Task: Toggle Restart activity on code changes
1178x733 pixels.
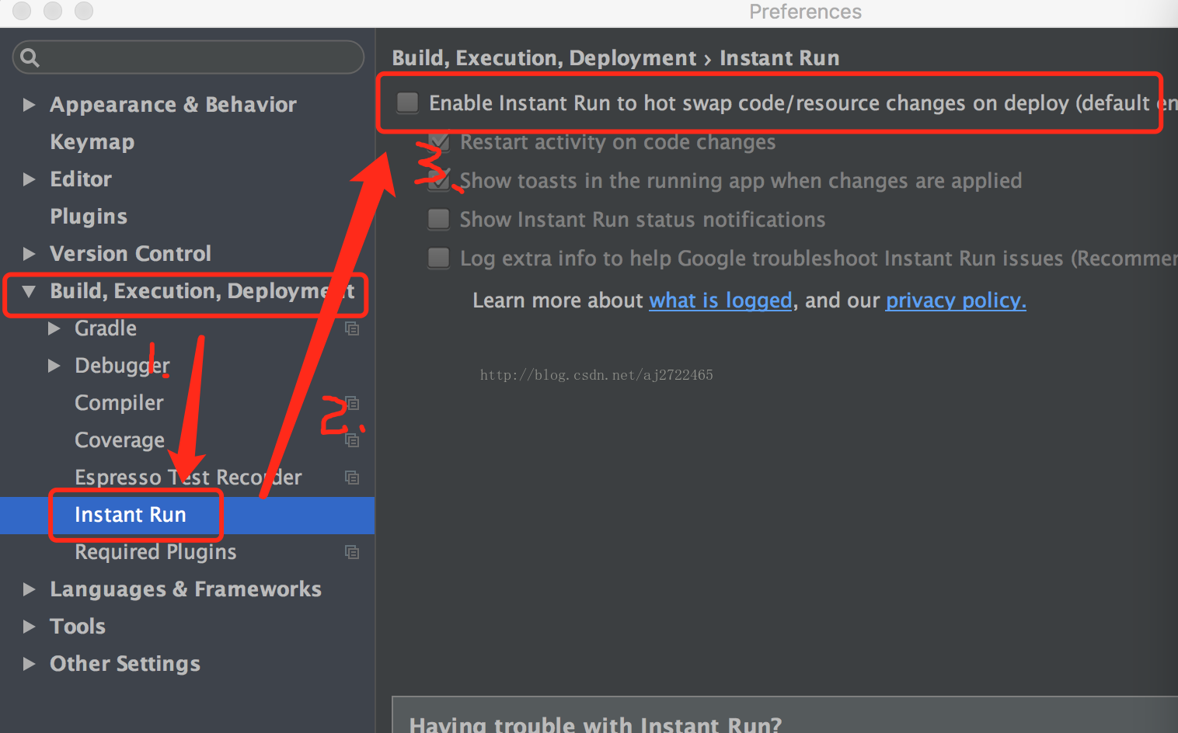Action: pyautogui.click(x=439, y=142)
